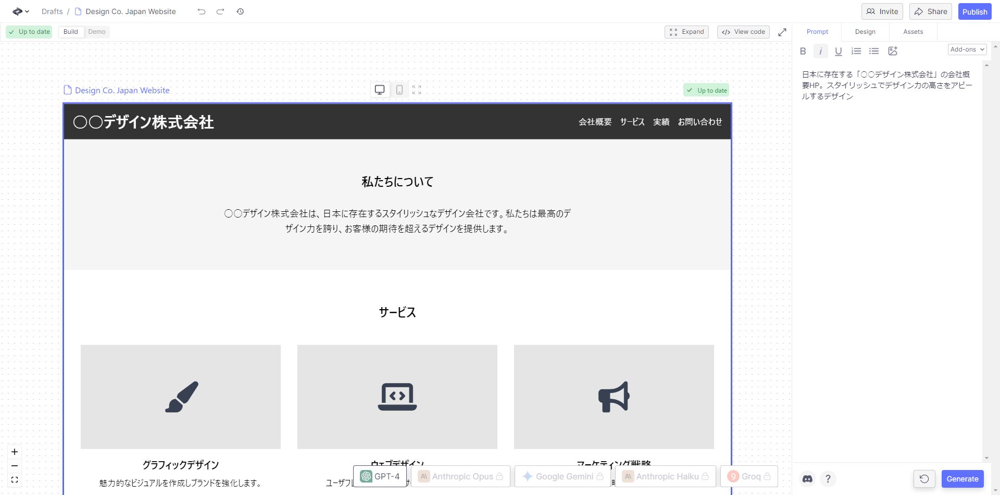Screen dimensions: 1000x495
Task: Select the GPT-4 model selector
Action: click(x=380, y=476)
